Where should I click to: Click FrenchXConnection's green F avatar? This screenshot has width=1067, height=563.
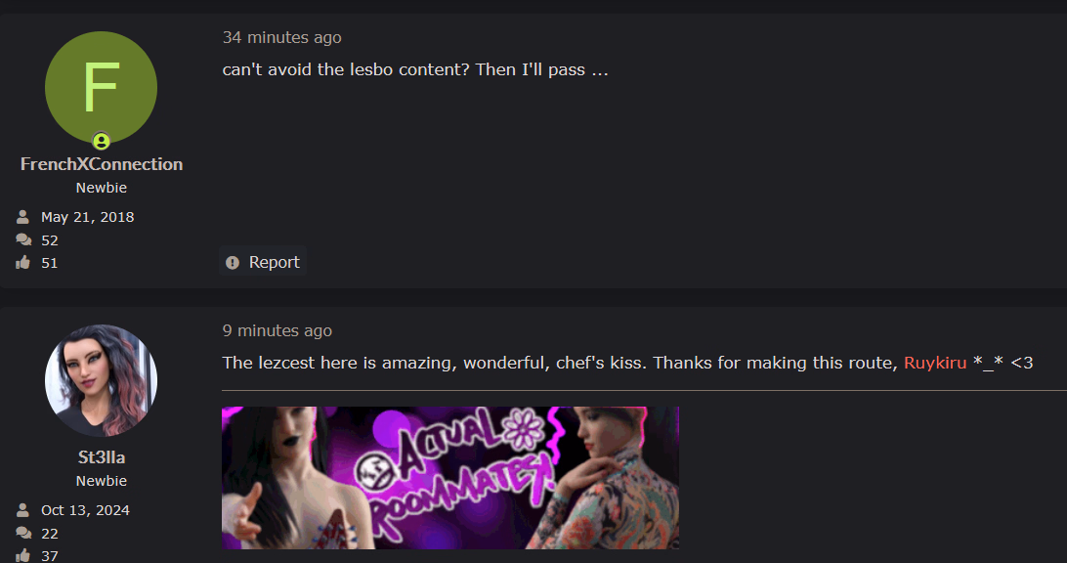pos(101,87)
